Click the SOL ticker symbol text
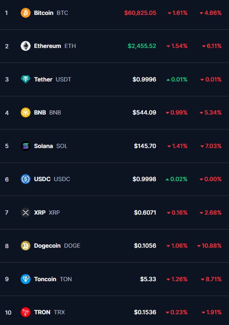 (x=62, y=146)
